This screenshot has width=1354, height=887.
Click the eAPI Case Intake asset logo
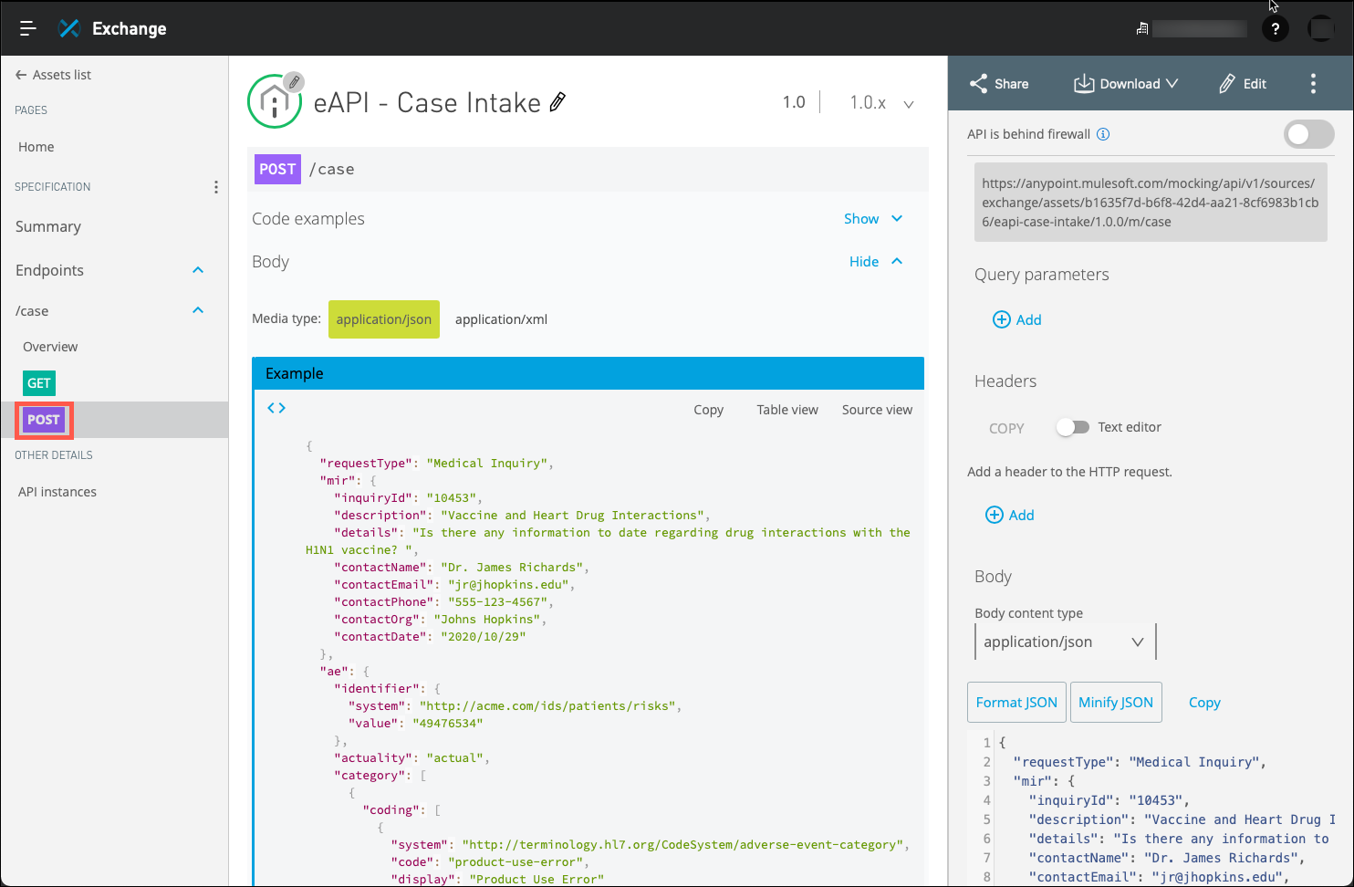pos(274,101)
